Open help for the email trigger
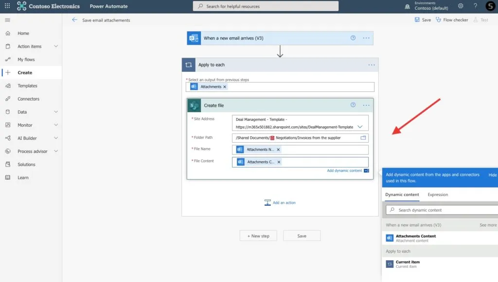Image resolution: width=498 pixels, height=282 pixels. tap(353, 38)
